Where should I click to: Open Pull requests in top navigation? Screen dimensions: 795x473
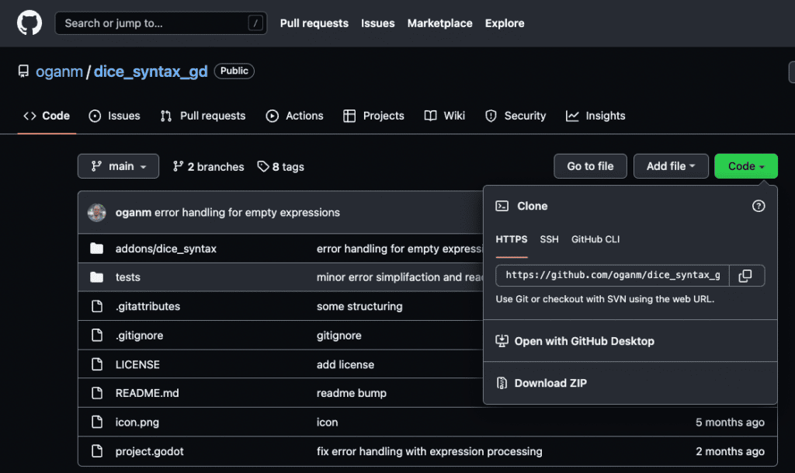pos(314,23)
